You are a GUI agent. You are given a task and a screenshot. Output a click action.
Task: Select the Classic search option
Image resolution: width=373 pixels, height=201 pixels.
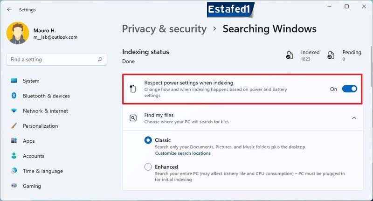click(148, 140)
